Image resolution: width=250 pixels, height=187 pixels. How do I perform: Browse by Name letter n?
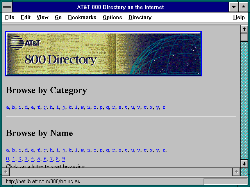pyautogui.click(x=89, y=150)
